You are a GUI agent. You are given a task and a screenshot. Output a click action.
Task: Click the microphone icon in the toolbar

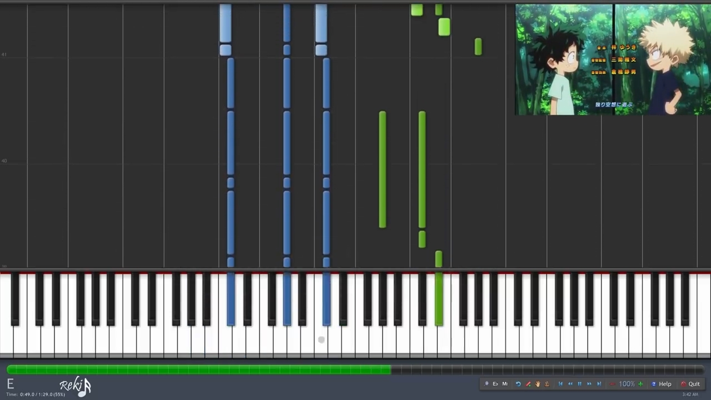tap(486, 384)
